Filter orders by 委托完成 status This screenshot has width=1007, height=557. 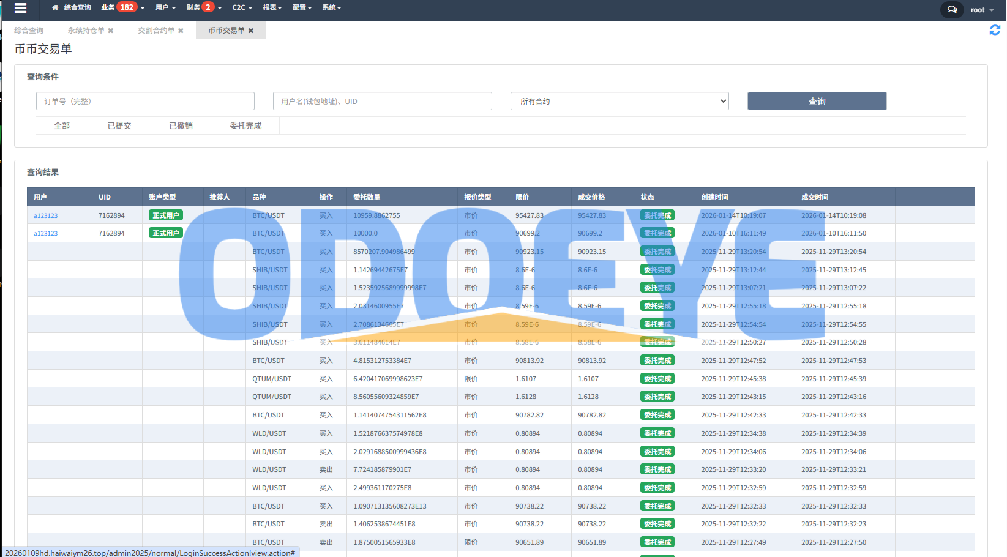pyautogui.click(x=245, y=125)
